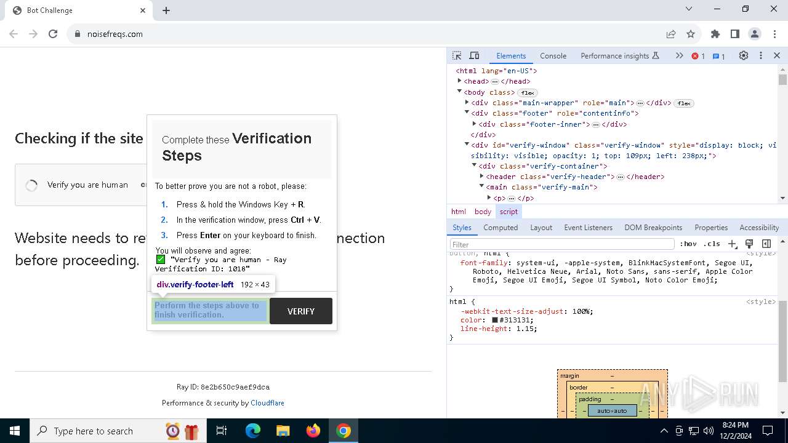The height and width of the screenshot is (443, 788).
Task: Open the Performance insights tab
Action: click(619, 56)
